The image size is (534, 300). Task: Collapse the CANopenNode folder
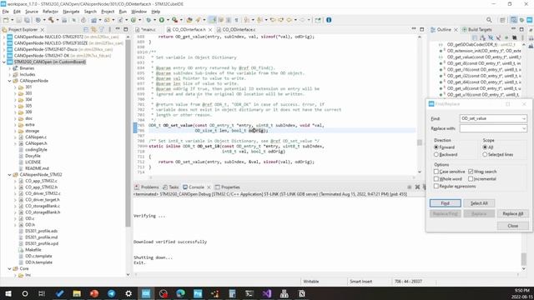click(x=9, y=81)
